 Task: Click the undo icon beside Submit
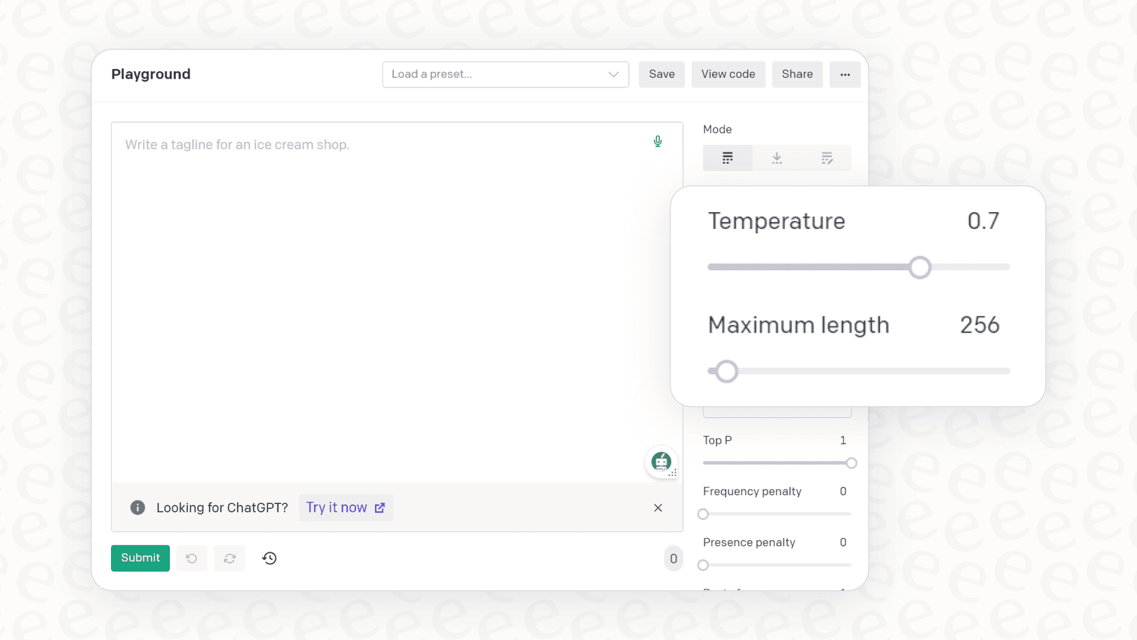pyautogui.click(x=192, y=557)
